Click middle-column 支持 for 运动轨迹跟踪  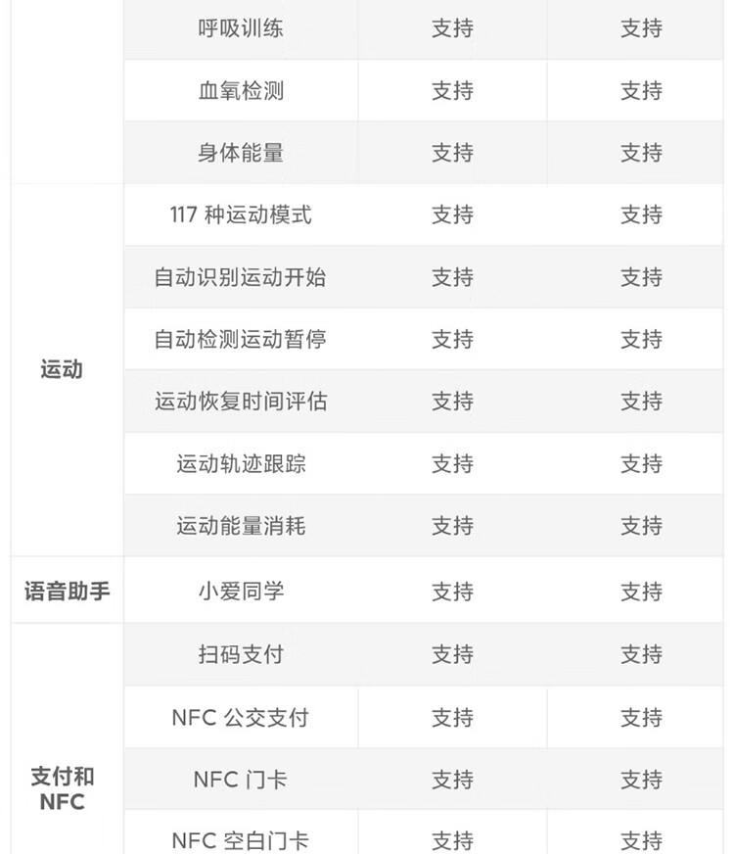coord(452,463)
